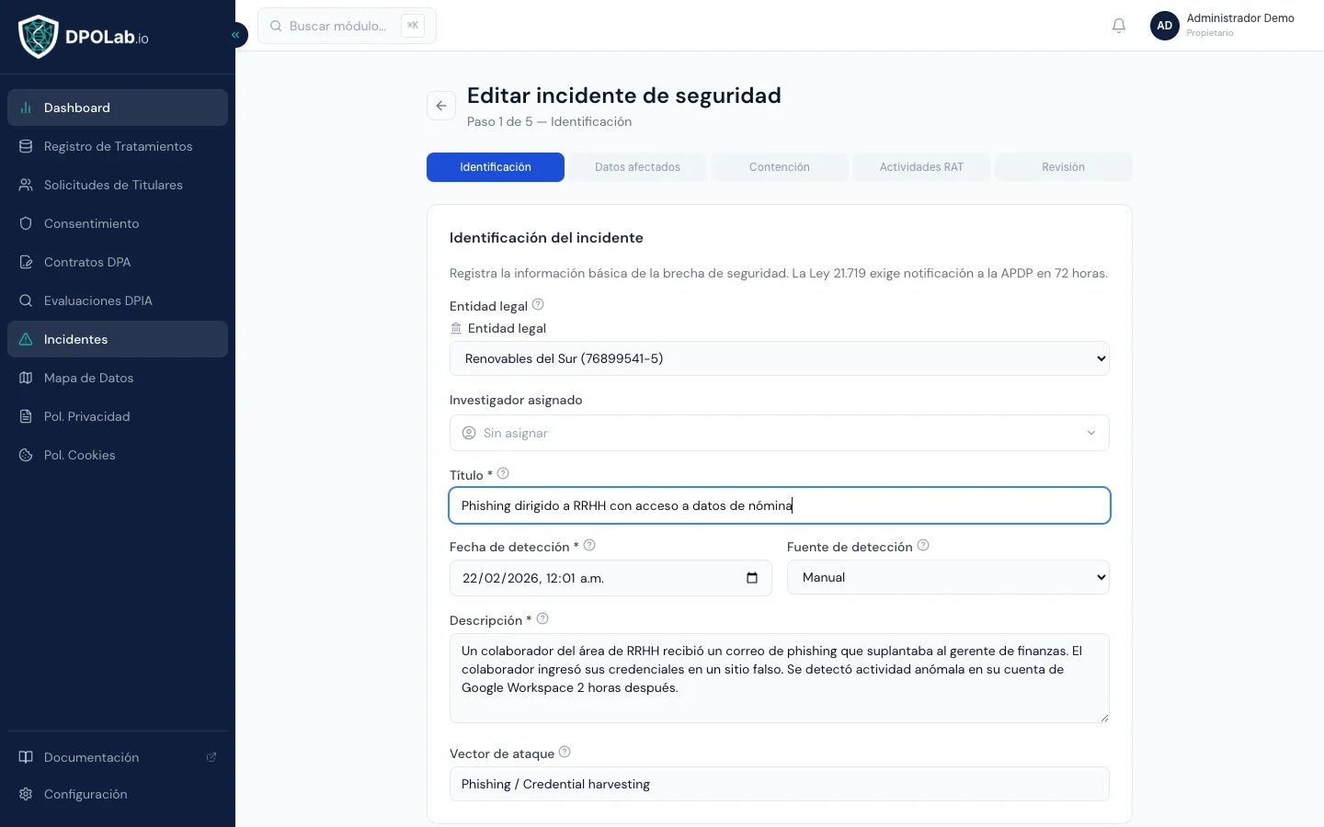Click the notifications bell icon
1324x827 pixels.
point(1119,26)
